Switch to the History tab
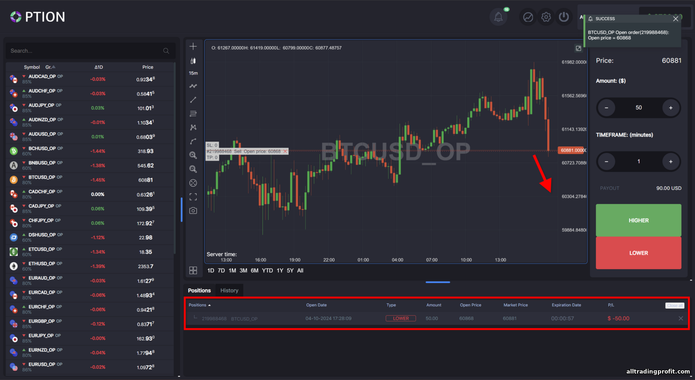The image size is (695, 380). click(x=229, y=291)
